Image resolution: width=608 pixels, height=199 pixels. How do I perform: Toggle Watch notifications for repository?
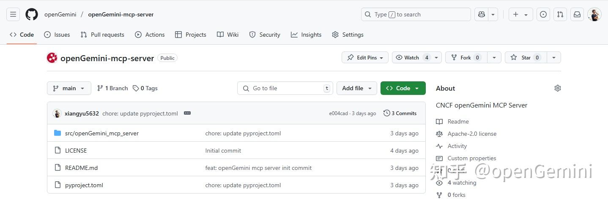pos(411,57)
